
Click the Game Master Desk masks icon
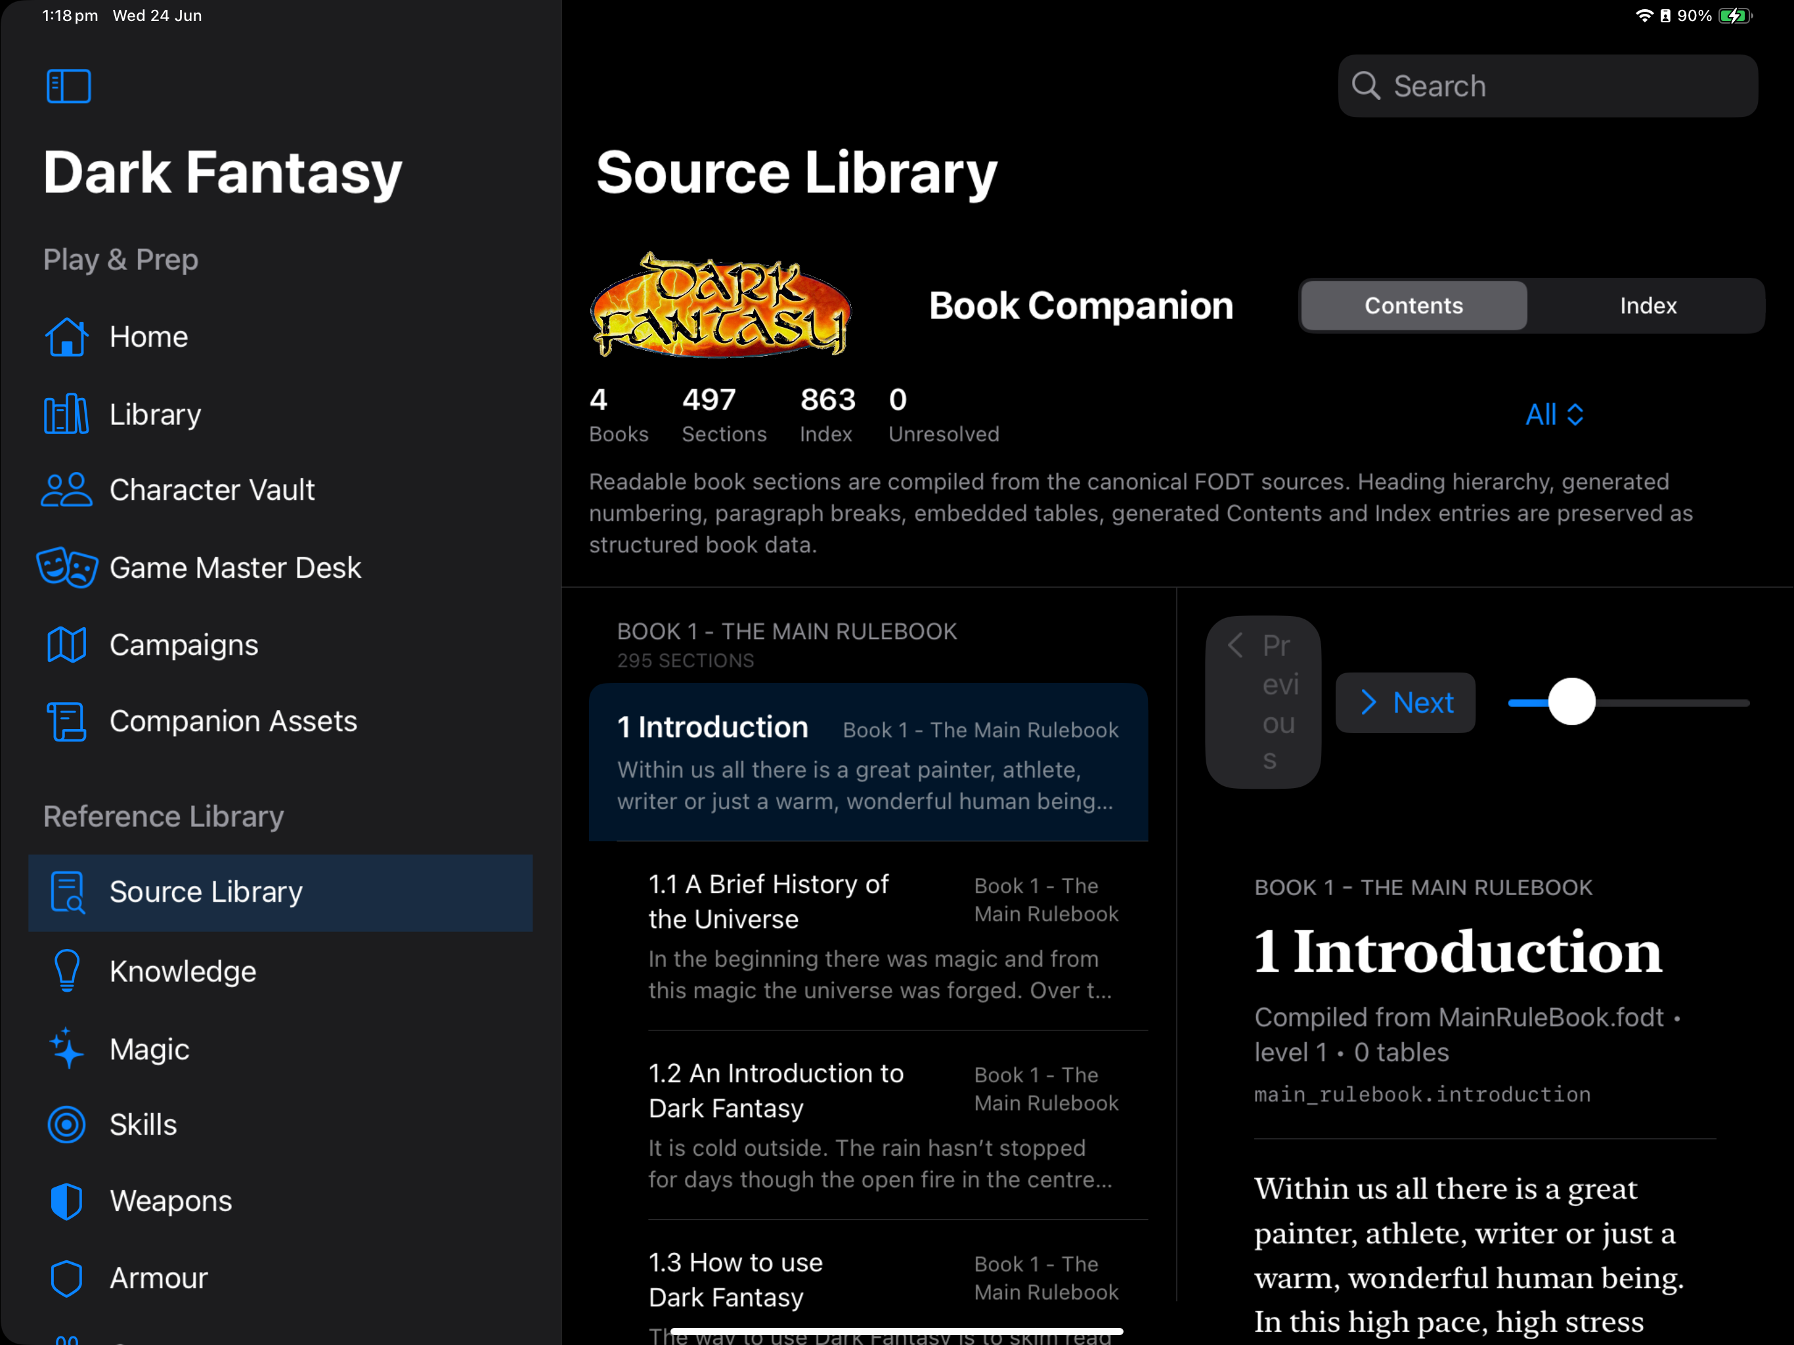(x=68, y=567)
